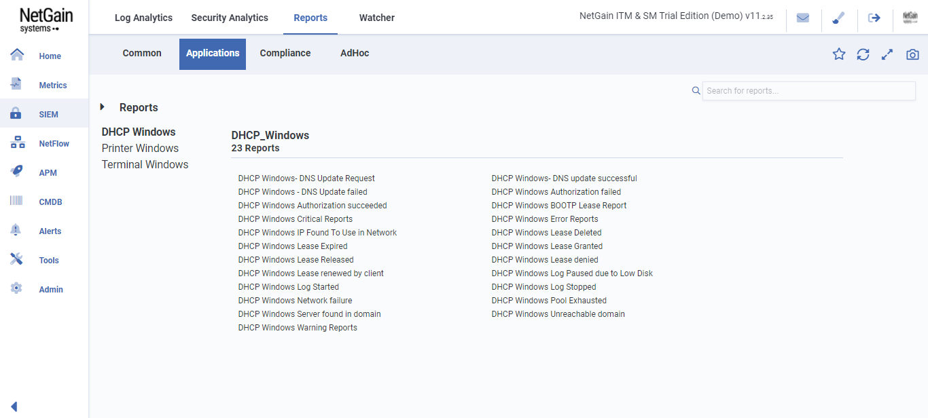Expand the Reports tree triangle
Screen dimensions: 928x418
[x=103, y=107]
